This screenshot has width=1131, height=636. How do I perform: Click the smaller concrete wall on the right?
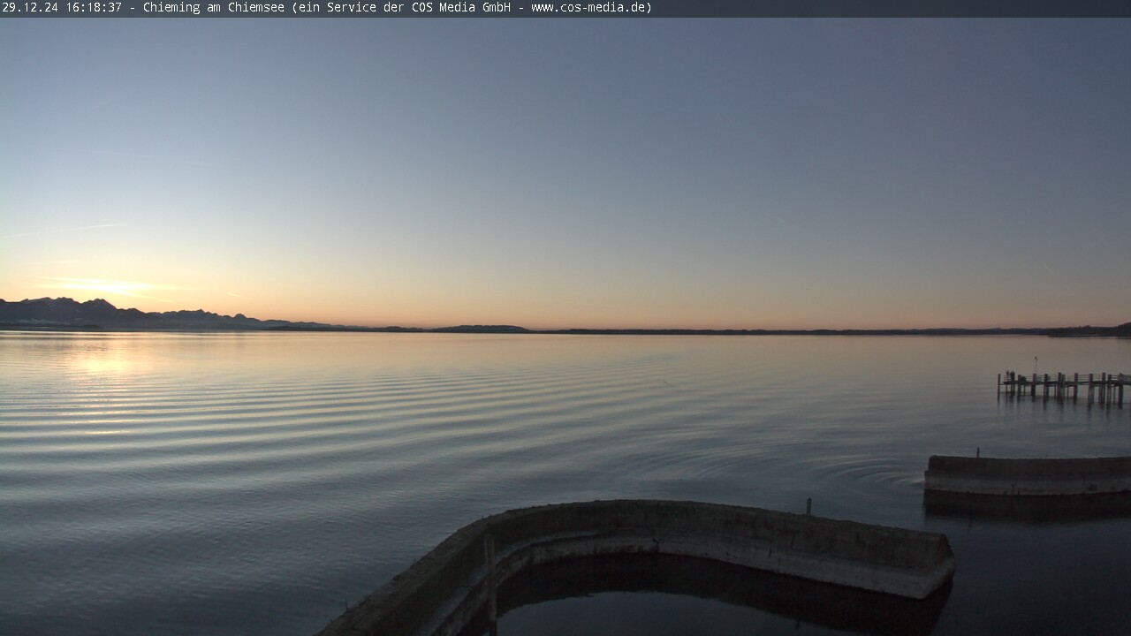pos(1027,475)
